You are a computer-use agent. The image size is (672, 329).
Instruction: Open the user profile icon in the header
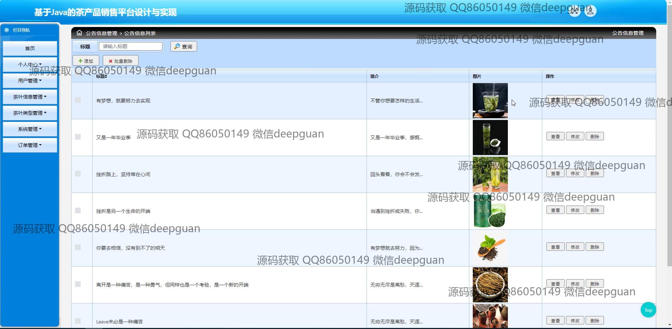coord(590,11)
